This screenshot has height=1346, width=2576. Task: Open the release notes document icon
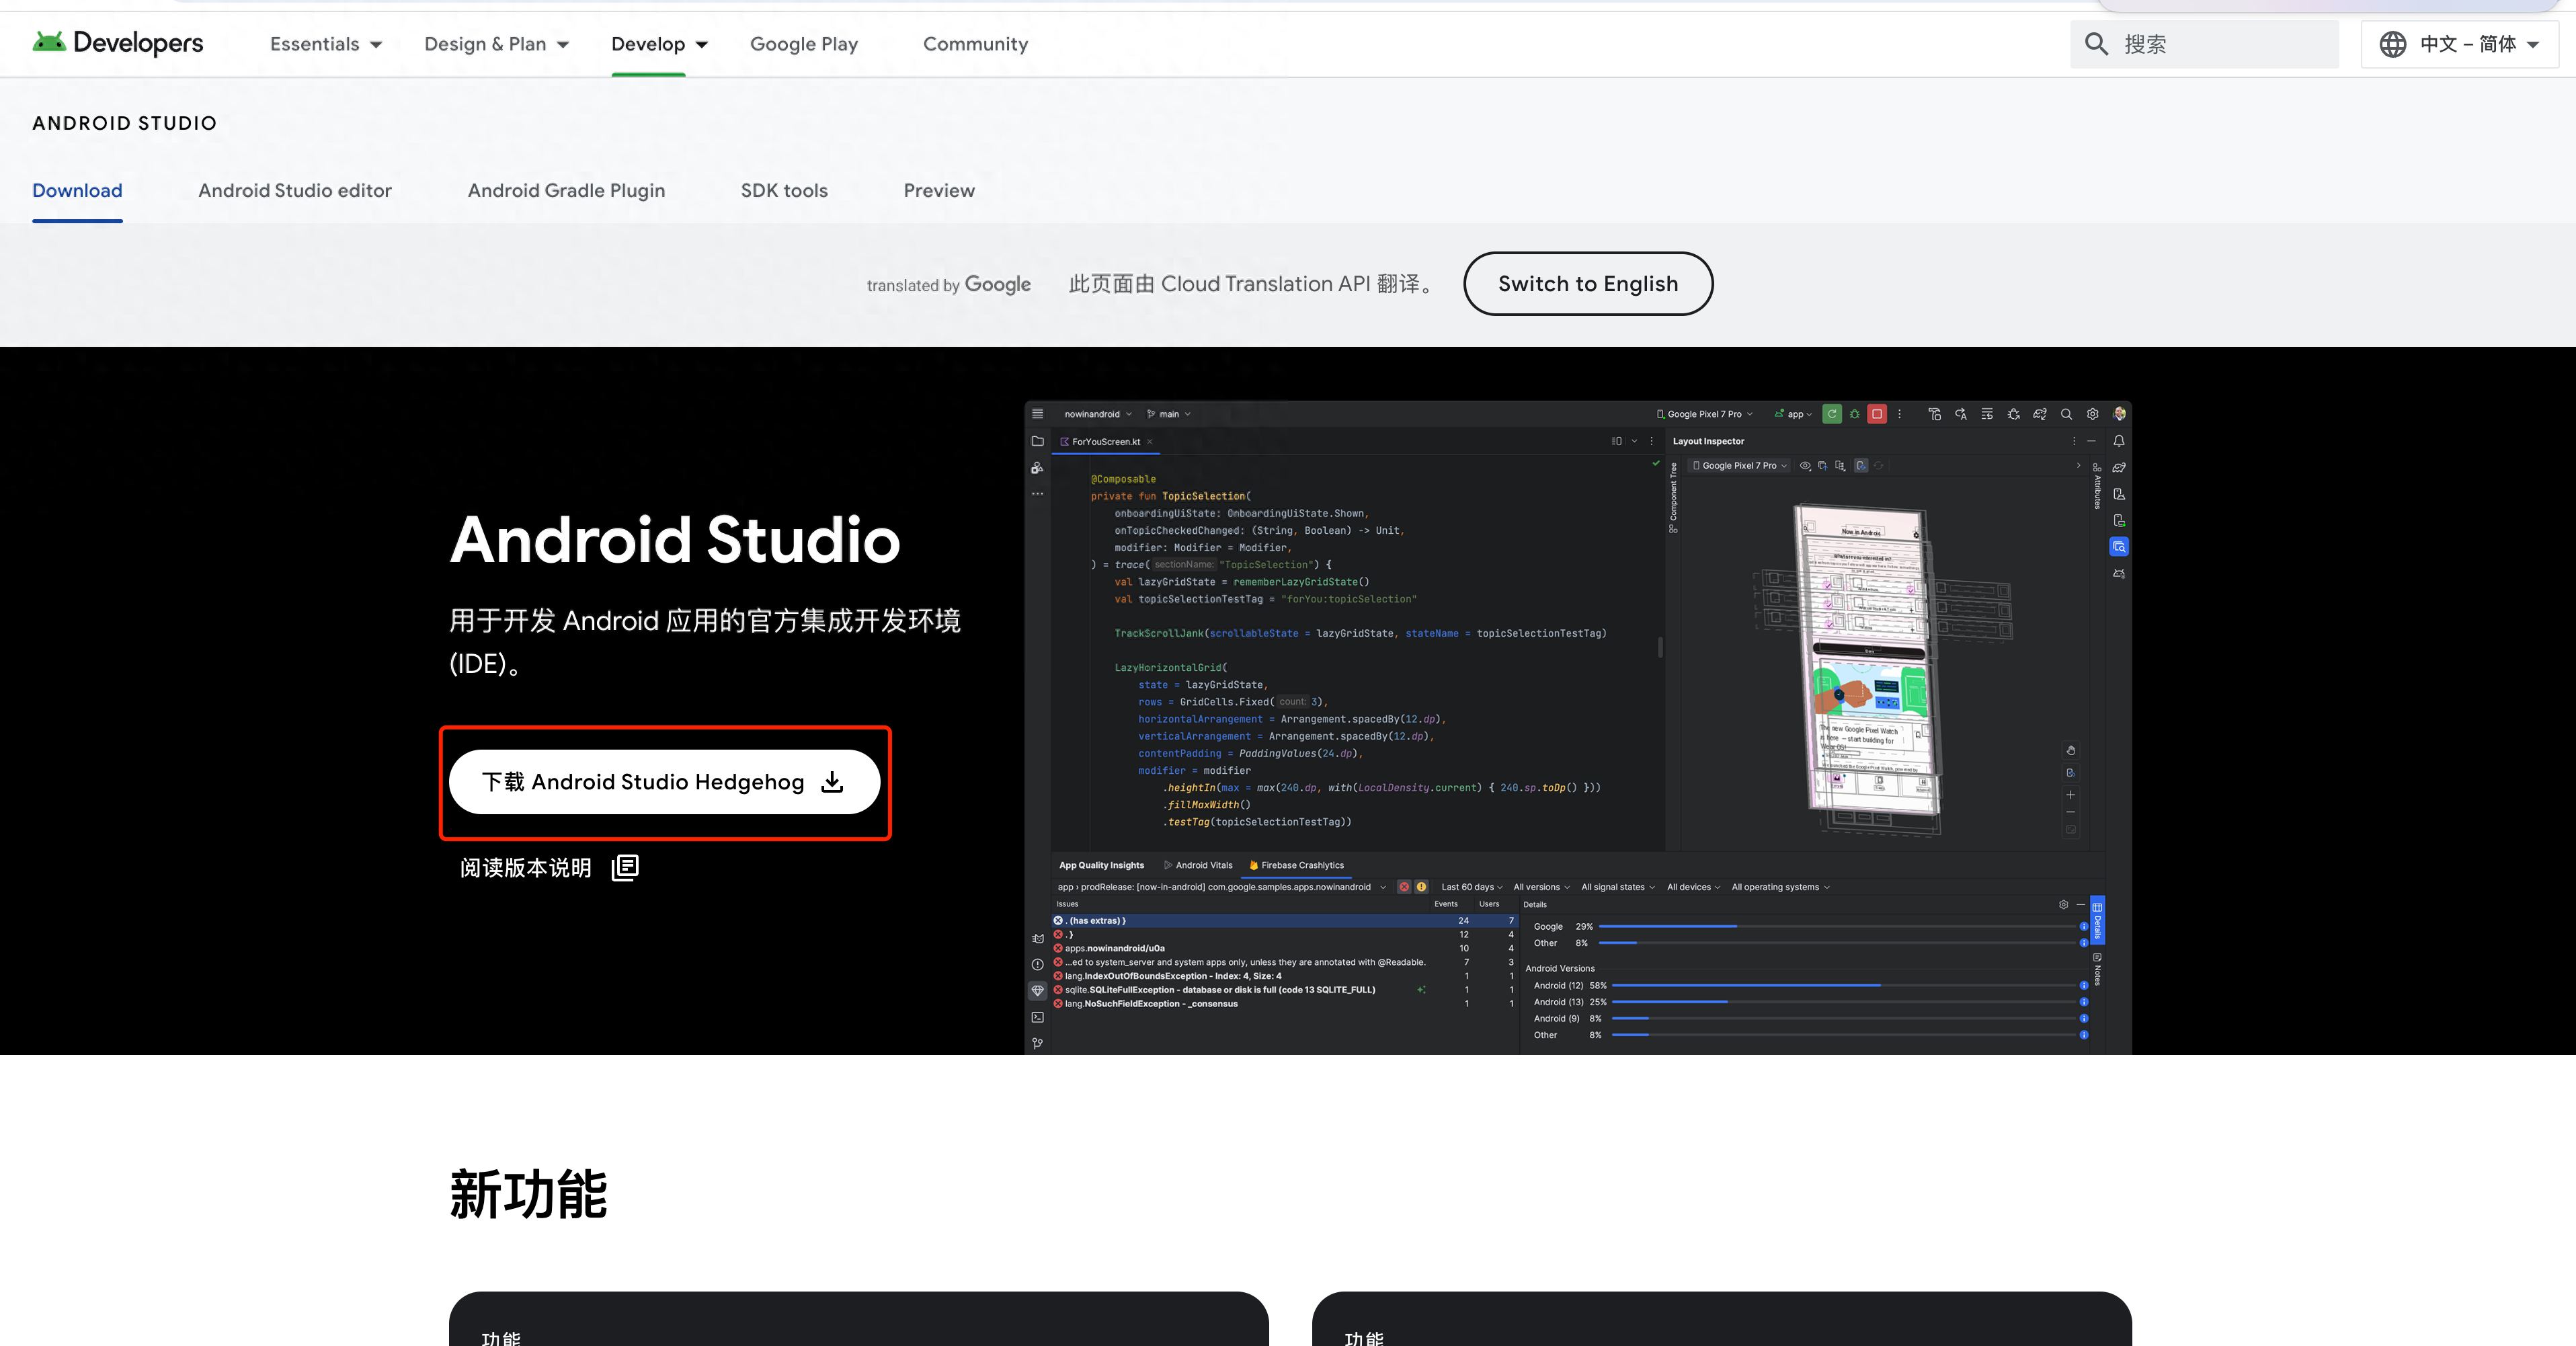625,867
